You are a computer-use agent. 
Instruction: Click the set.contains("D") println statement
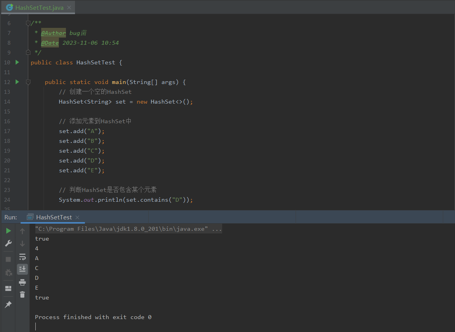pos(126,200)
